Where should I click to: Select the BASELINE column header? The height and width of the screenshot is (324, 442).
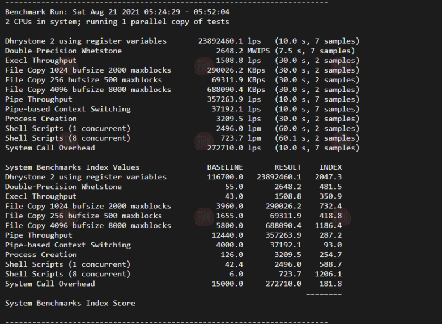224,167
